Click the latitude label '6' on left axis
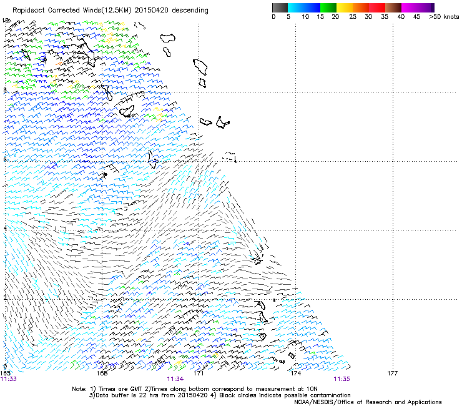The height and width of the screenshot is (406, 462). click(x=5, y=159)
